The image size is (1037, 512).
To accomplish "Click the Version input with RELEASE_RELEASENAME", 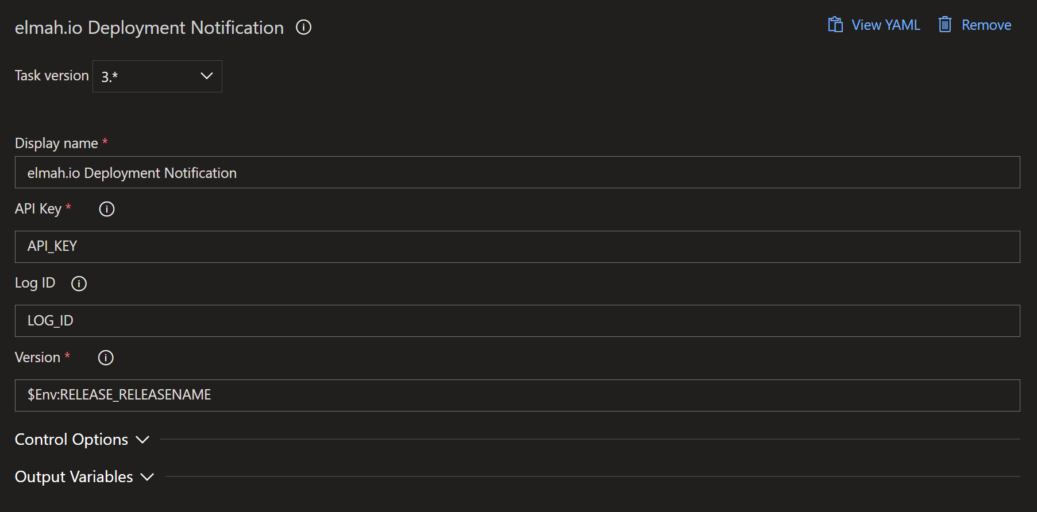I will tap(517, 395).
